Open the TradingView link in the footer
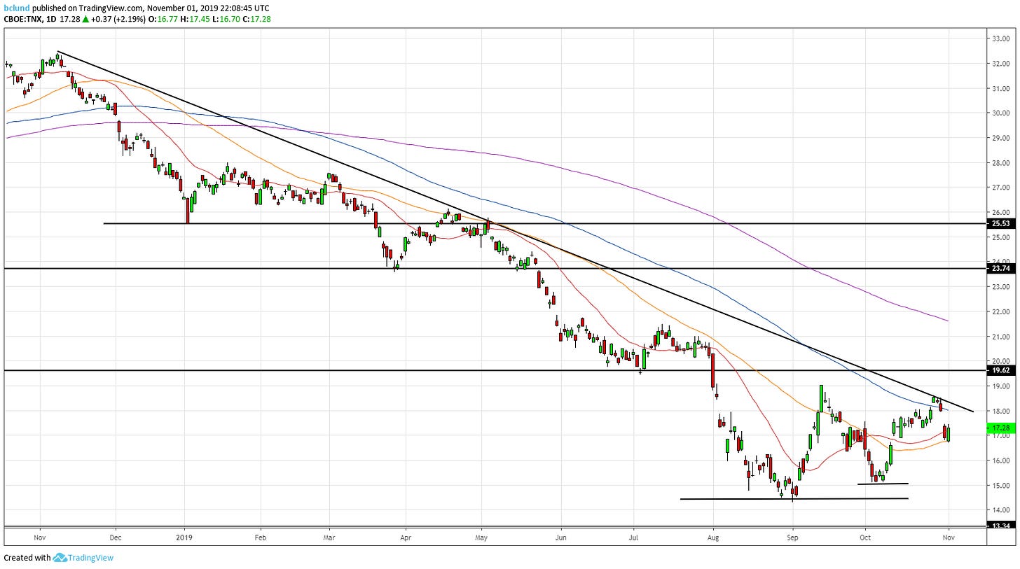Image resolution: width=1020 pixels, height=569 pixels. click(90, 558)
